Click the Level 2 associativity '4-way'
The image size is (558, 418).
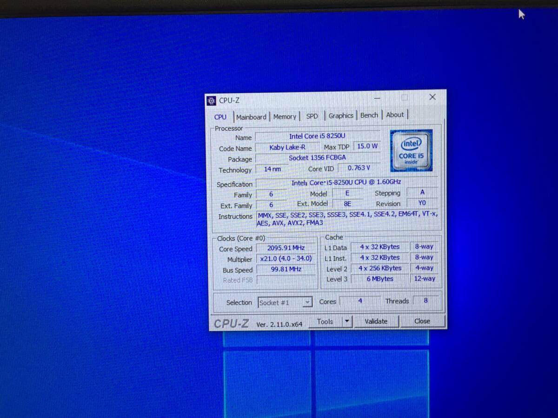coord(424,268)
